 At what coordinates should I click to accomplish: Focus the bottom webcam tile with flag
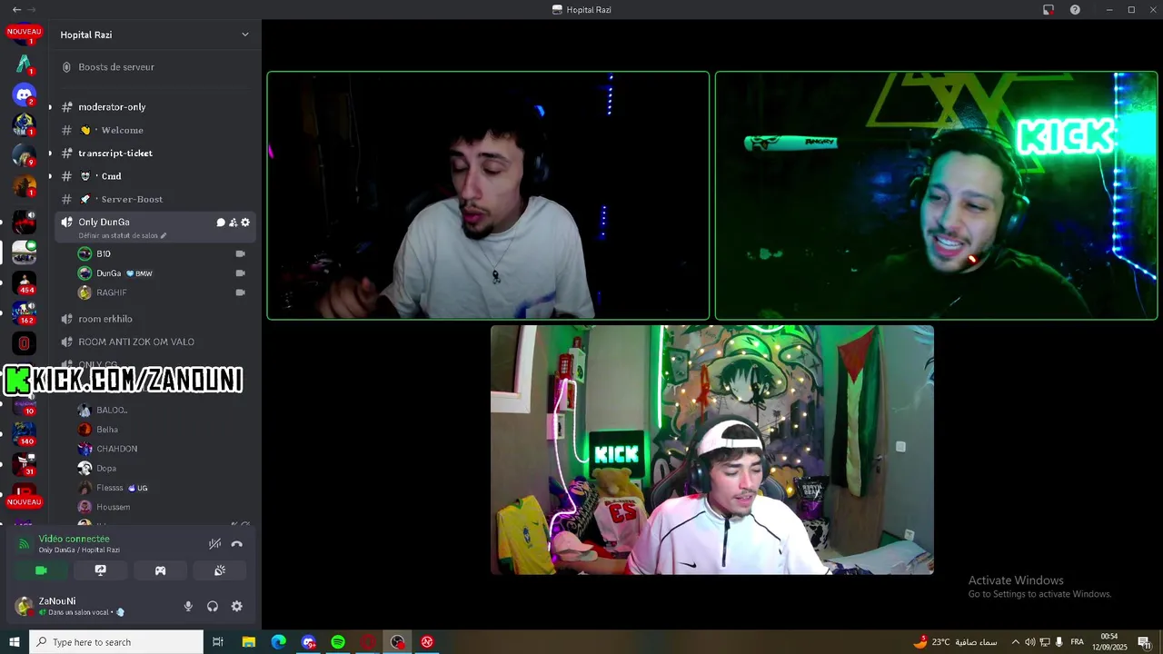[x=712, y=450]
